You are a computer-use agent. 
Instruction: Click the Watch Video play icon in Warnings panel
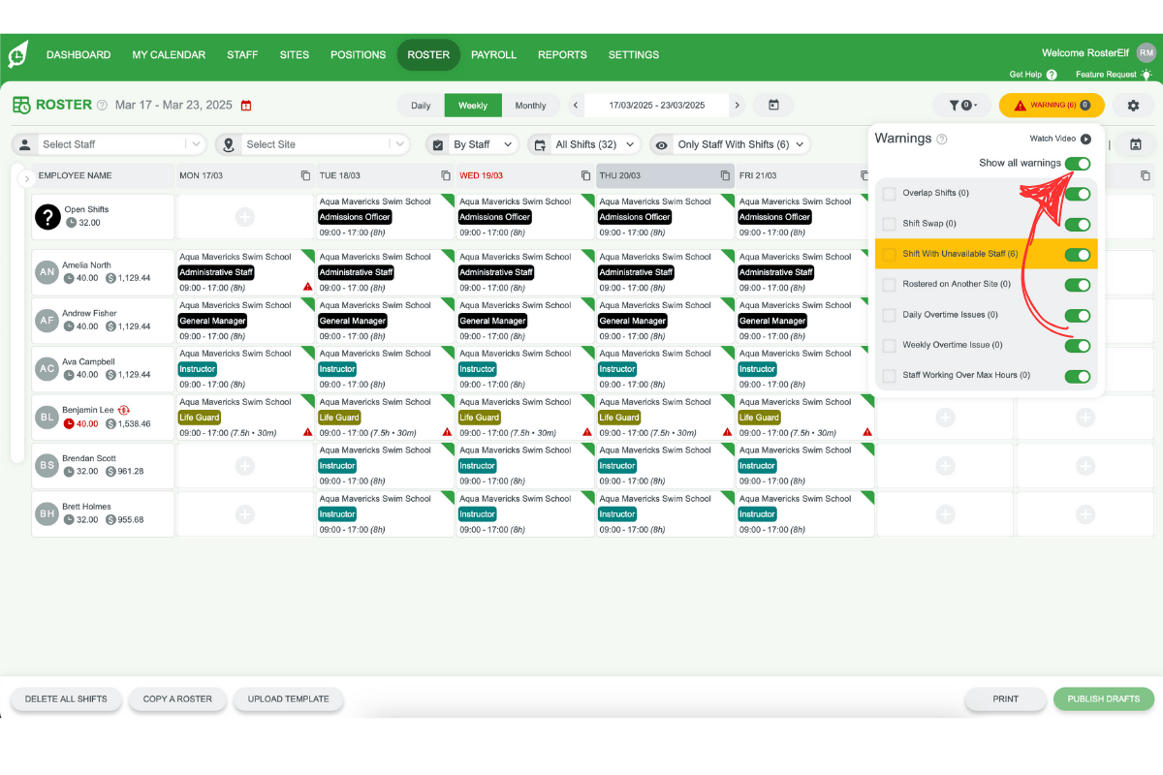1086,139
